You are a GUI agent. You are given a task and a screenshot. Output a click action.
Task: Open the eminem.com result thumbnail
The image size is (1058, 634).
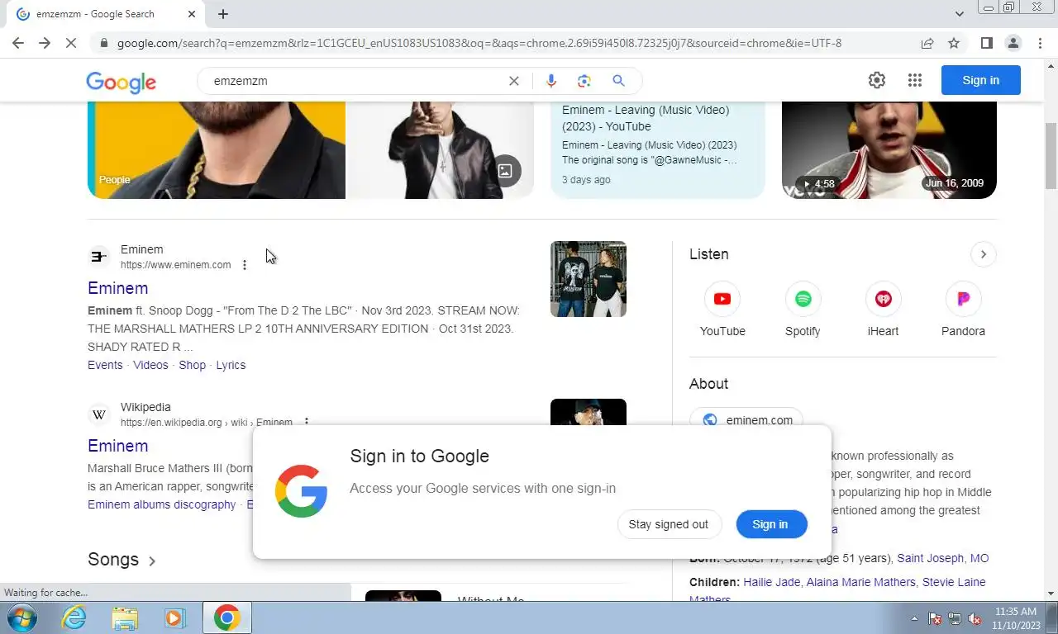589,279
